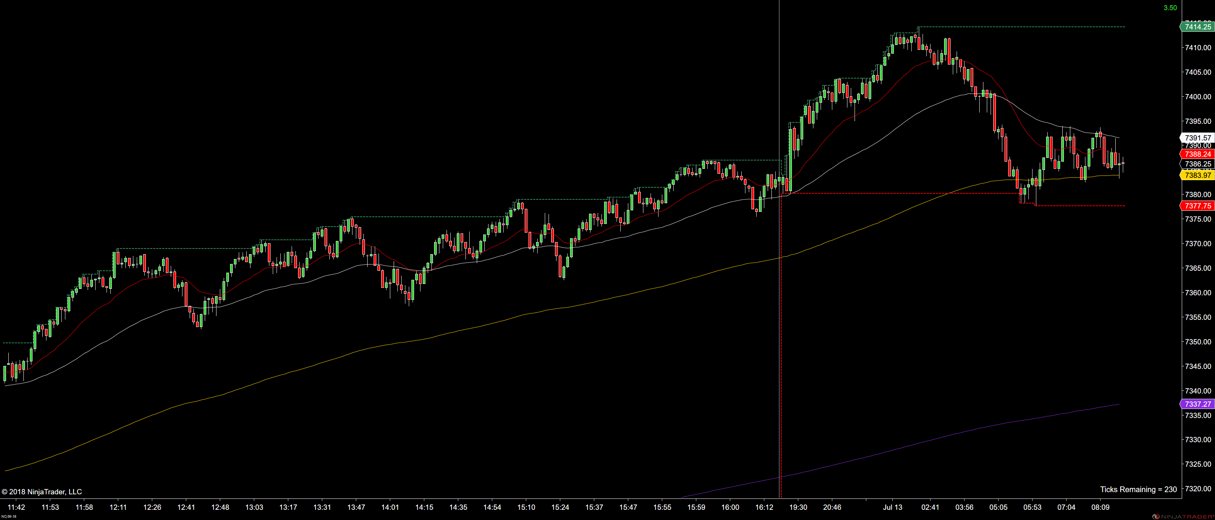This screenshot has height=520, width=1215.
Task: Click the 20:46 time axis label
Action: click(x=833, y=507)
